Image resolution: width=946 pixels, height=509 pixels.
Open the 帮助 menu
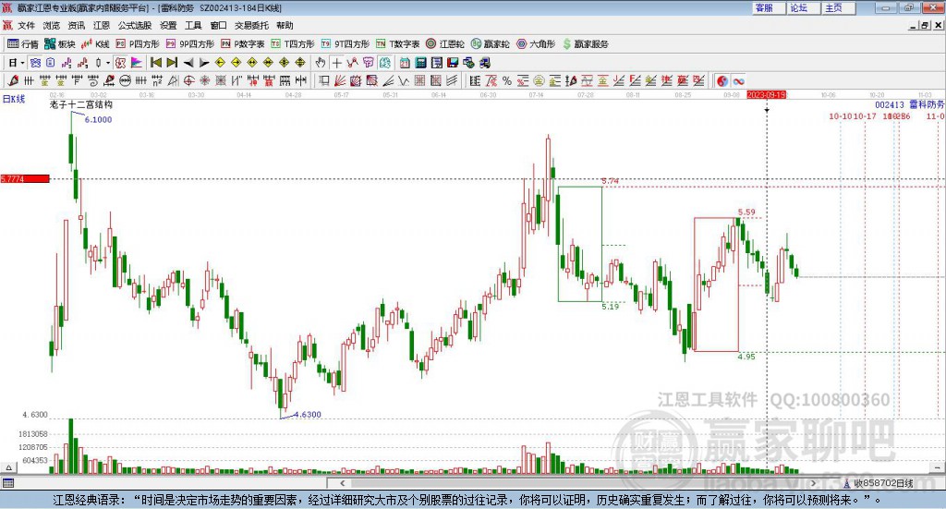click(285, 25)
